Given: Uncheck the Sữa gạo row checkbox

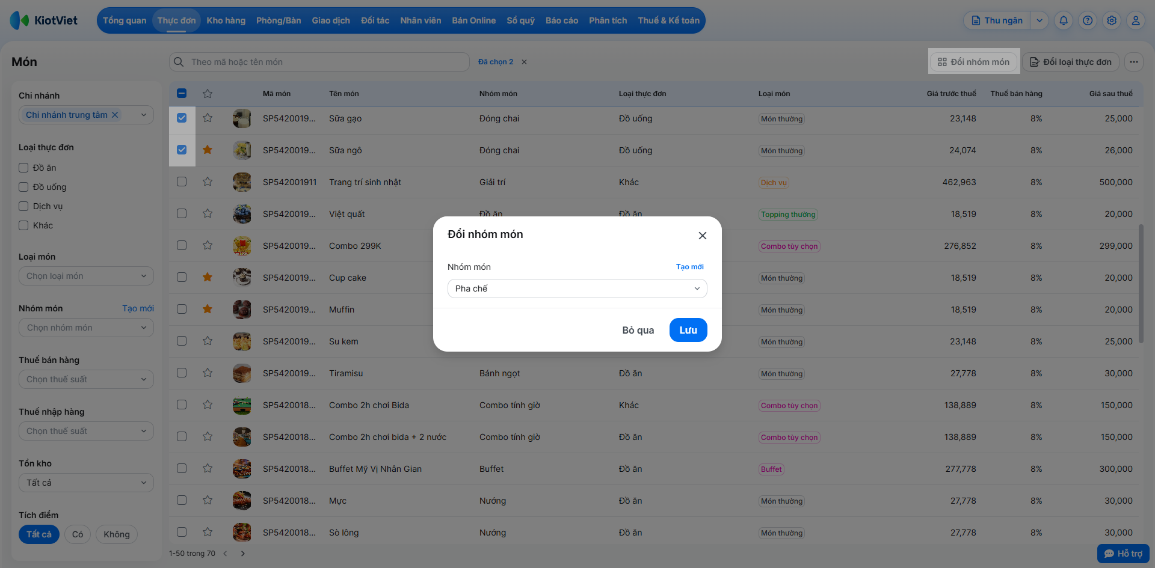Looking at the screenshot, I should 182,118.
